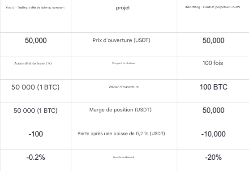This screenshot has height=171, width=249.
Task: Click 'Marge de position (USDT)' label
Action: 120,110
